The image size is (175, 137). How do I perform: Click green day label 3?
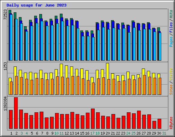22,133
